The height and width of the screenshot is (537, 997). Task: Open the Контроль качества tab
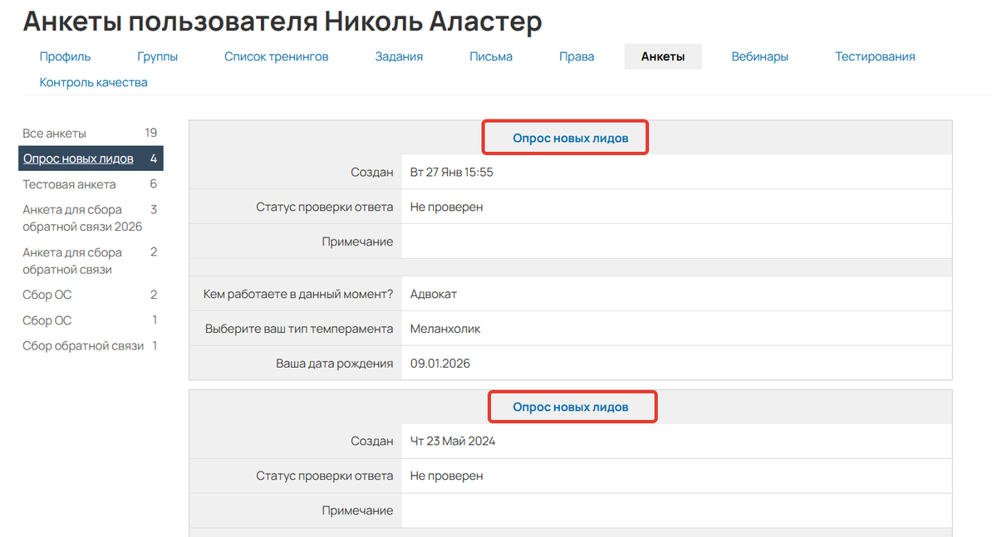pyautogui.click(x=94, y=81)
